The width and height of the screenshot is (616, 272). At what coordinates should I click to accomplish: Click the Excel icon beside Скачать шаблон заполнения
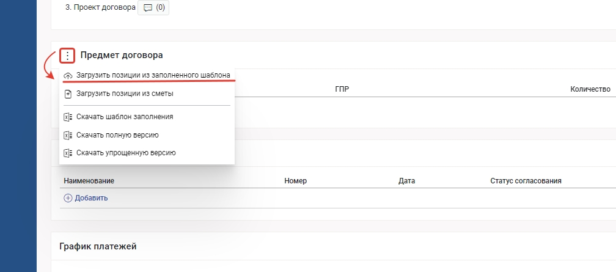click(x=67, y=116)
